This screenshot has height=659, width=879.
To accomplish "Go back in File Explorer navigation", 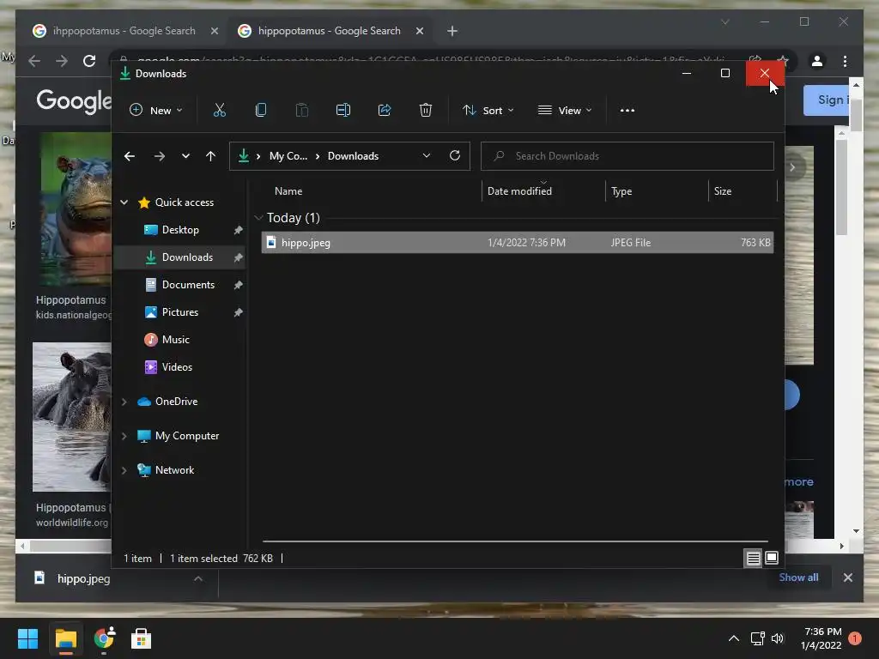I will coord(130,156).
